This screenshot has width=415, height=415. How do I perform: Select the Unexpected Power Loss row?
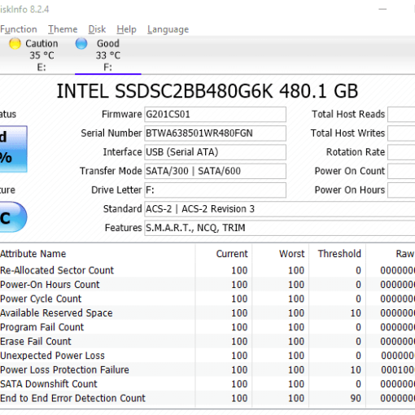(207, 356)
